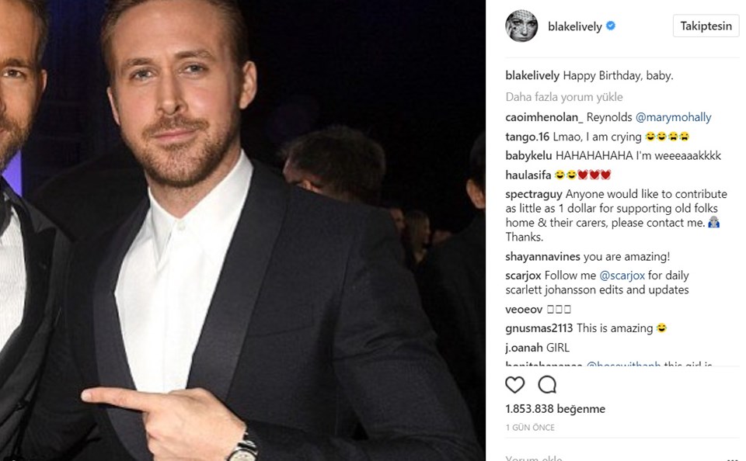Toggle the Takiptesin following button
The width and height of the screenshot is (746, 461).
click(706, 26)
